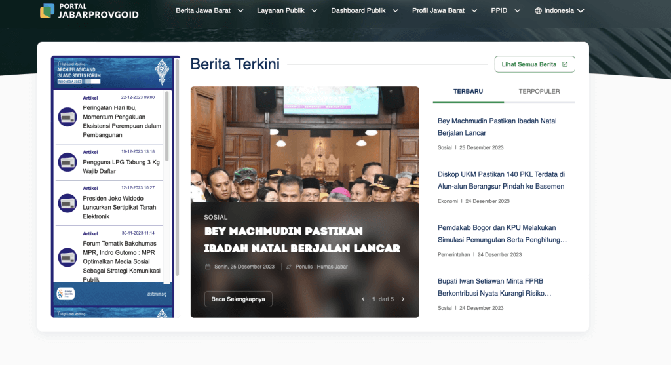Open Diskop UKM Pastikan 140 PKL article
The height and width of the screenshot is (365, 671).
[x=501, y=181]
